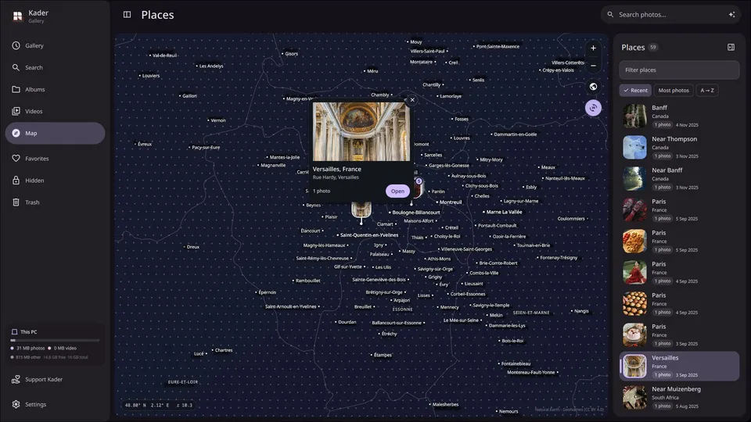
Task: Open Favorites in the sidebar
Action: pyautogui.click(x=55, y=159)
